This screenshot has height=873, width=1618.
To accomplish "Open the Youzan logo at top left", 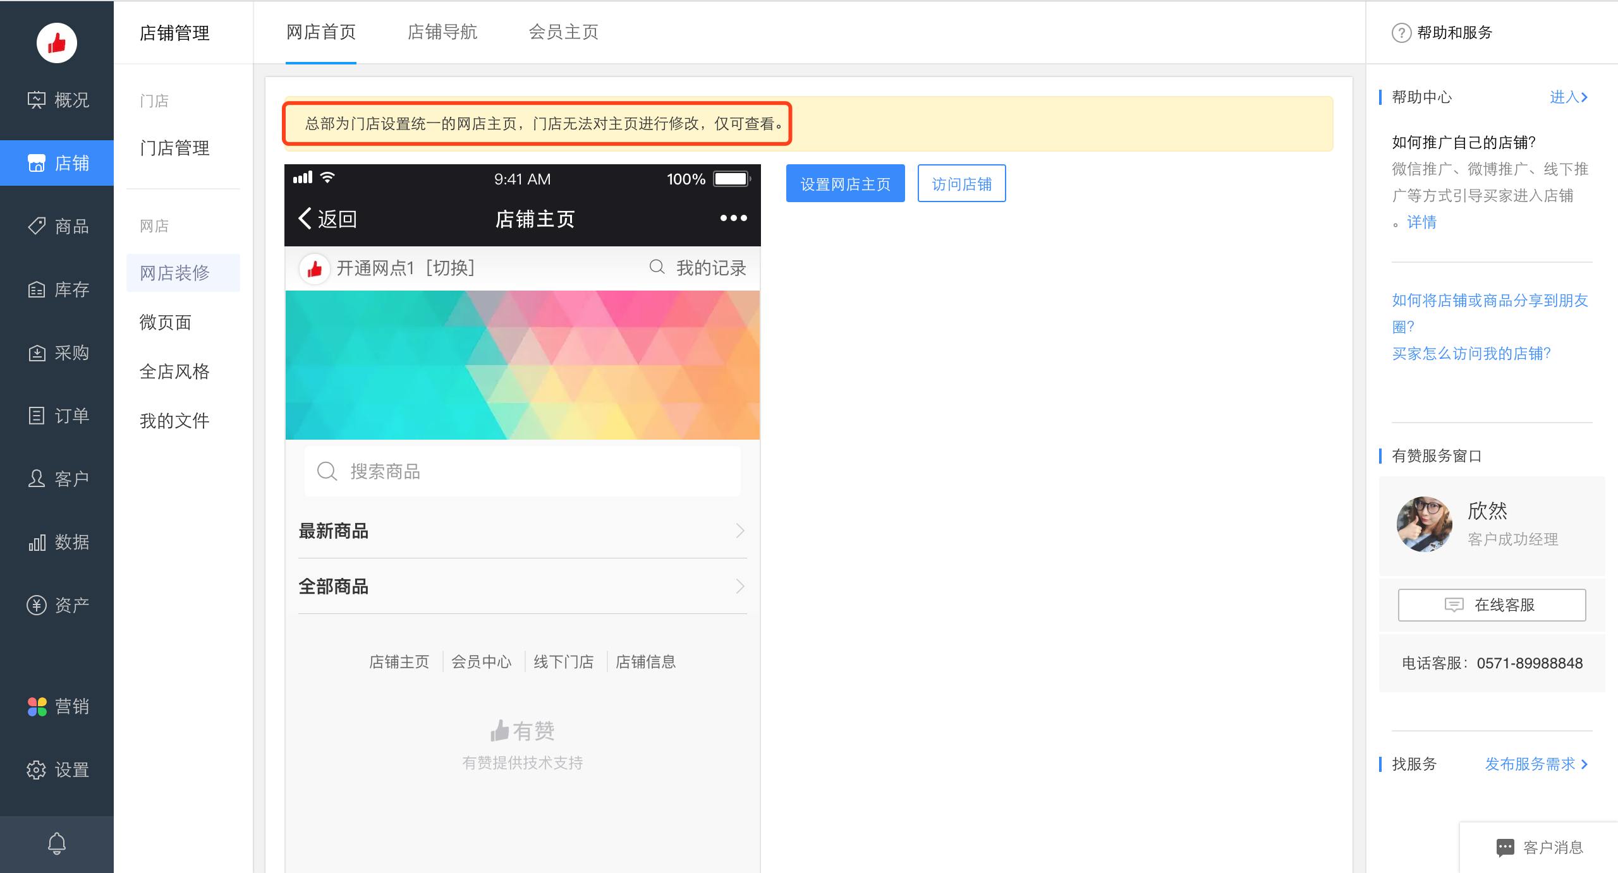I will click(56, 42).
